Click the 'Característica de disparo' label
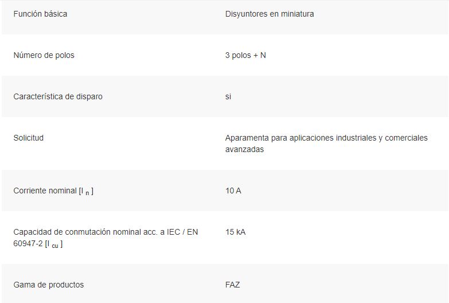The height and width of the screenshot is (303, 449). tap(58, 96)
